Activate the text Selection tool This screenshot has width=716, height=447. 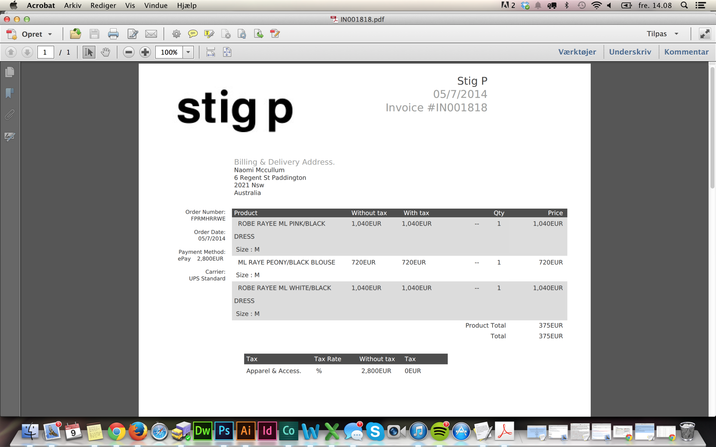[x=89, y=52]
